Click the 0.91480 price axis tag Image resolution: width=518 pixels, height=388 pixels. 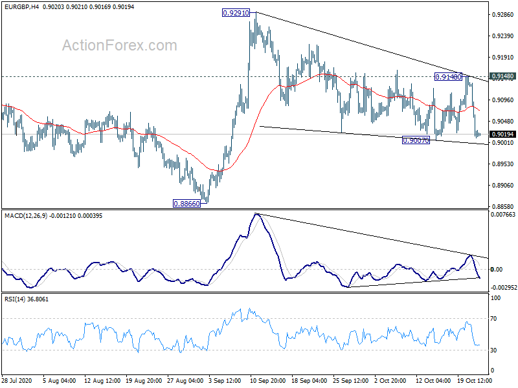[502, 76]
